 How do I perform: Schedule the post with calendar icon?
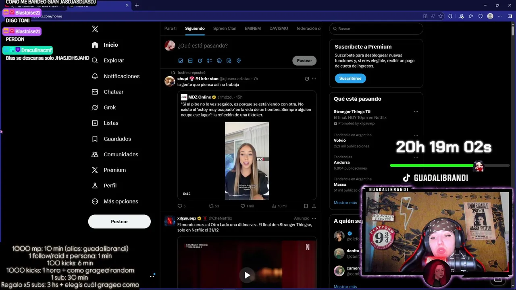[229, 61]
